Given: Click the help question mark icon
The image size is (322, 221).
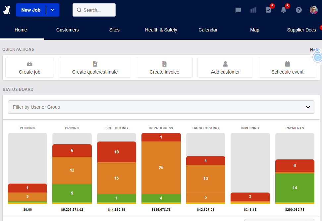Looking at the screenshot, I should click(x=299, y=10).
